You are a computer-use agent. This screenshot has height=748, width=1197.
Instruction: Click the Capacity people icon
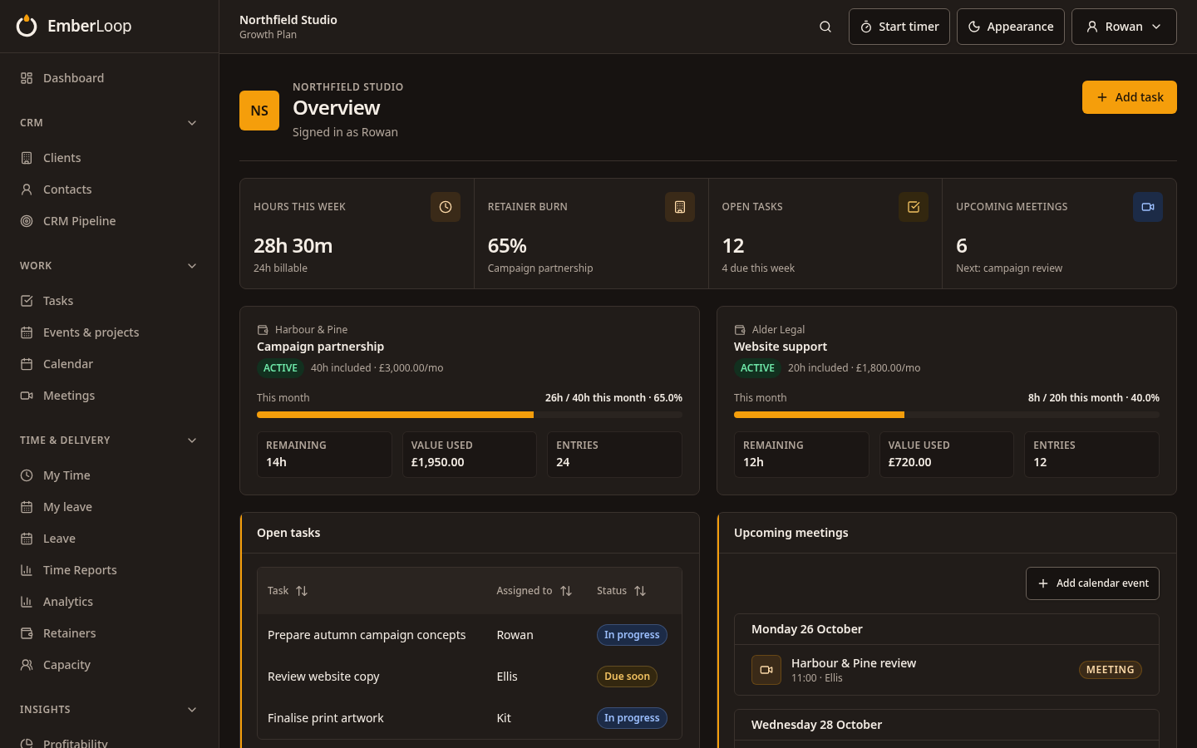[27, 665]
